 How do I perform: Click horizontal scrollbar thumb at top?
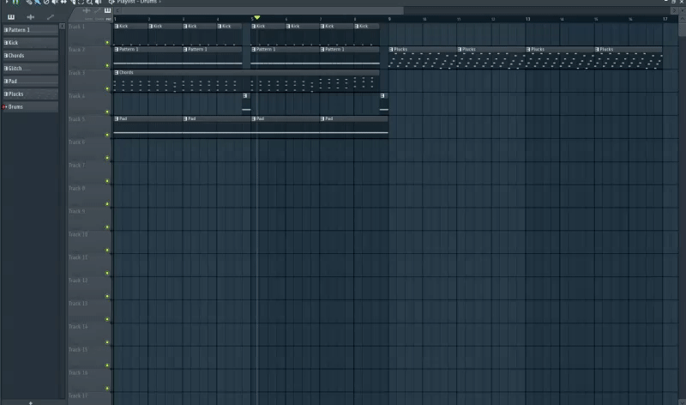(x=263, y=10)
